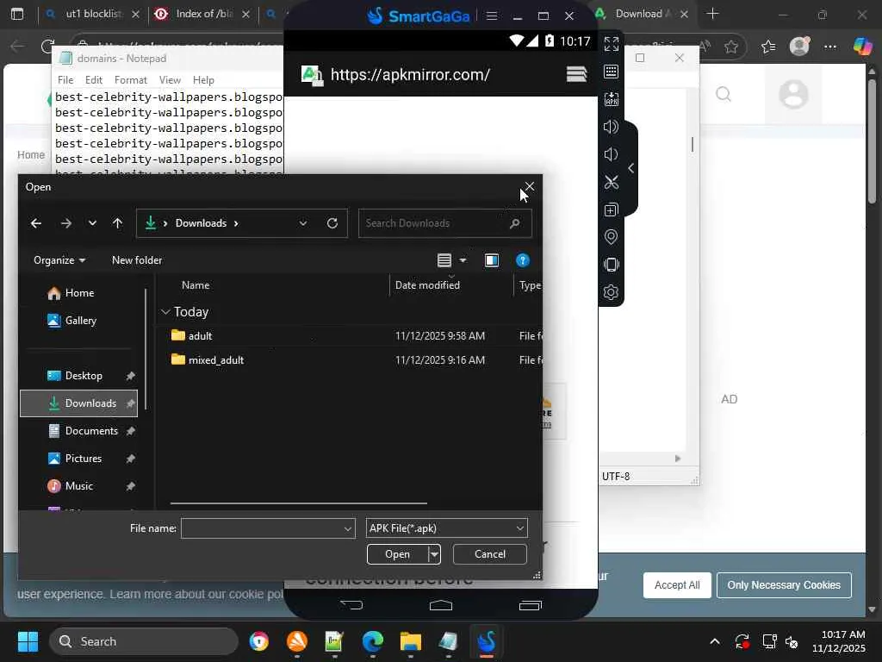
Task: Open view options dropdown arrow
Action: 463,260
